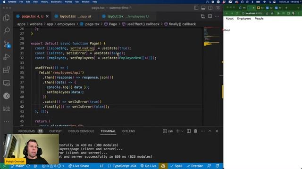Click the Employees link in browser page
302x169 pixels.
point(244,19)
